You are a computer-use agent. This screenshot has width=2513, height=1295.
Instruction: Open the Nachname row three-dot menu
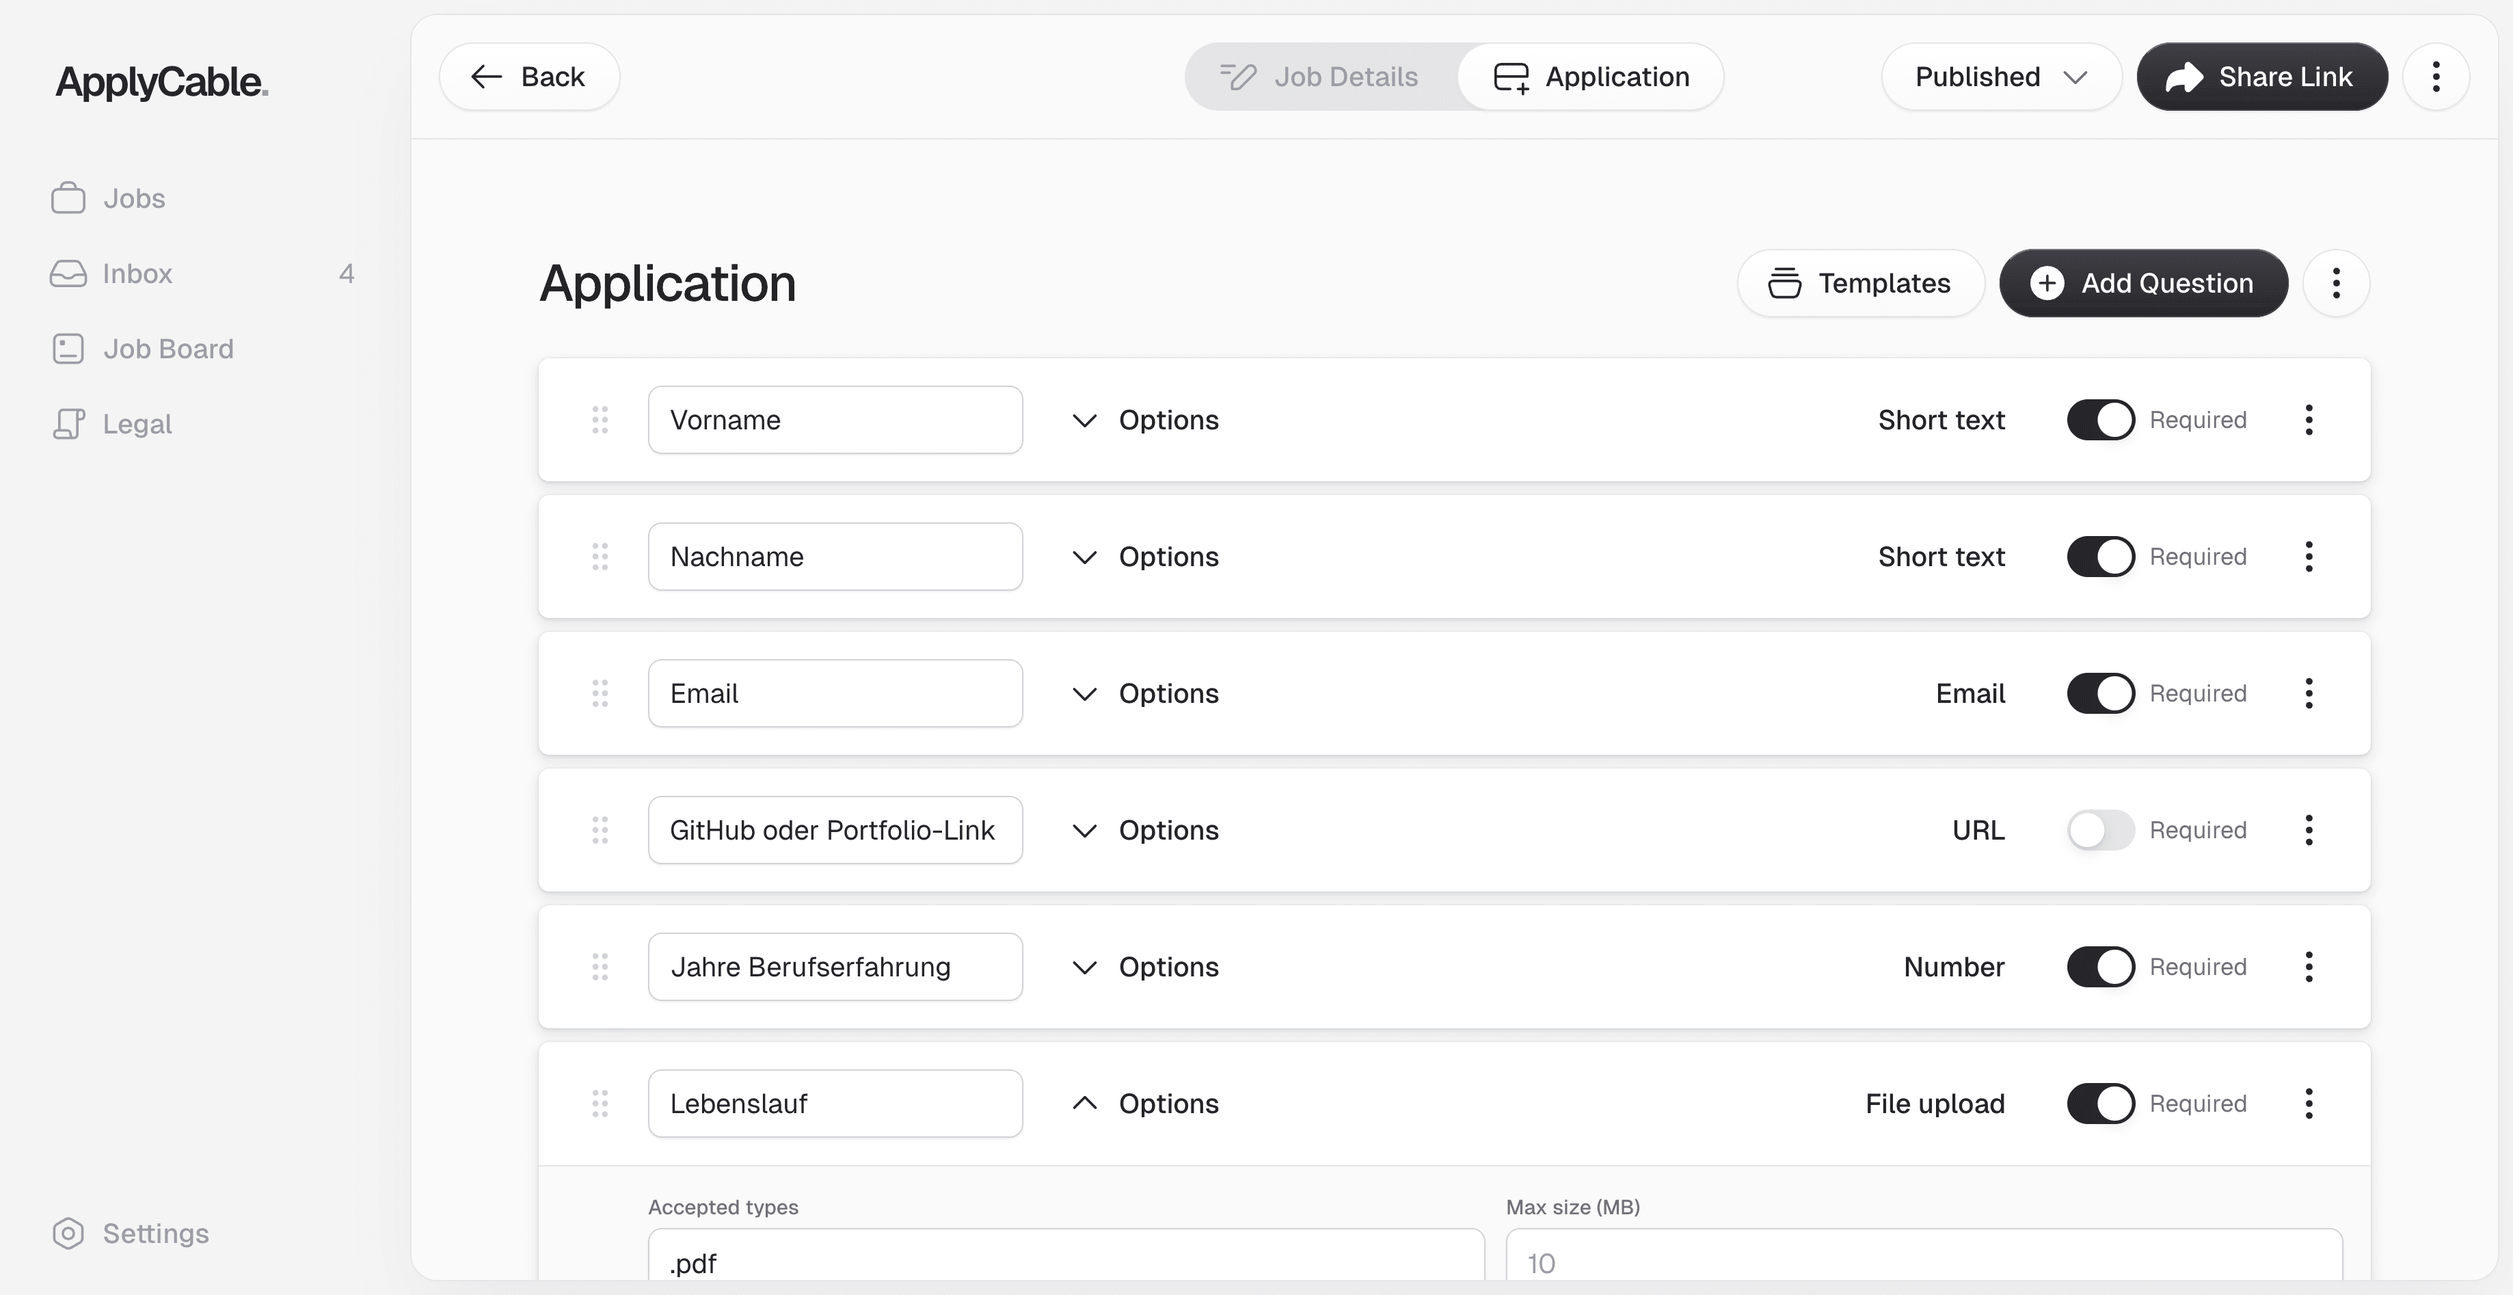(x=2308, y=557)
